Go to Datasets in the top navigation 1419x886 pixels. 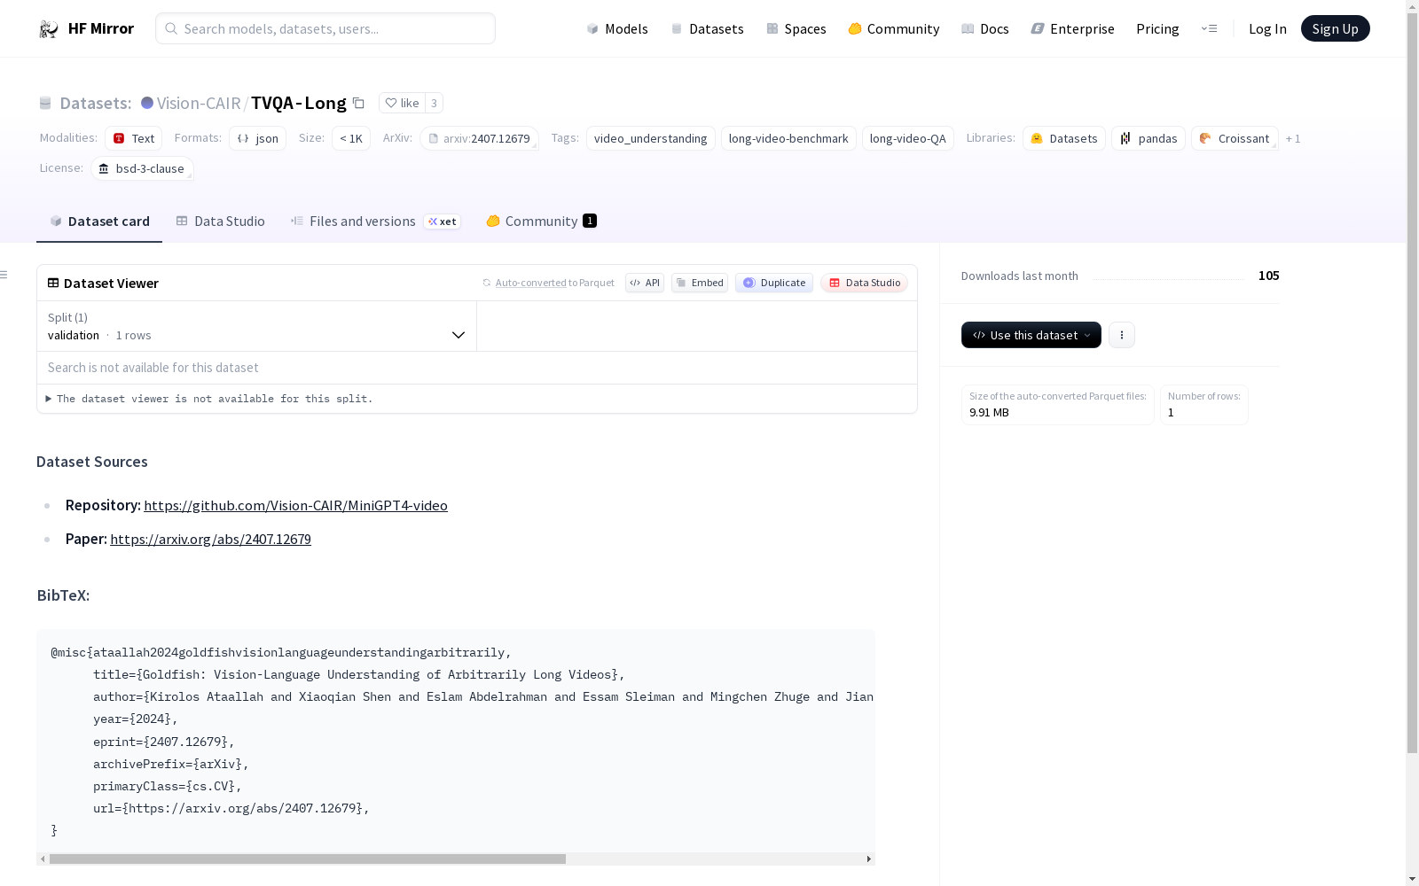(x=707, y=29)
